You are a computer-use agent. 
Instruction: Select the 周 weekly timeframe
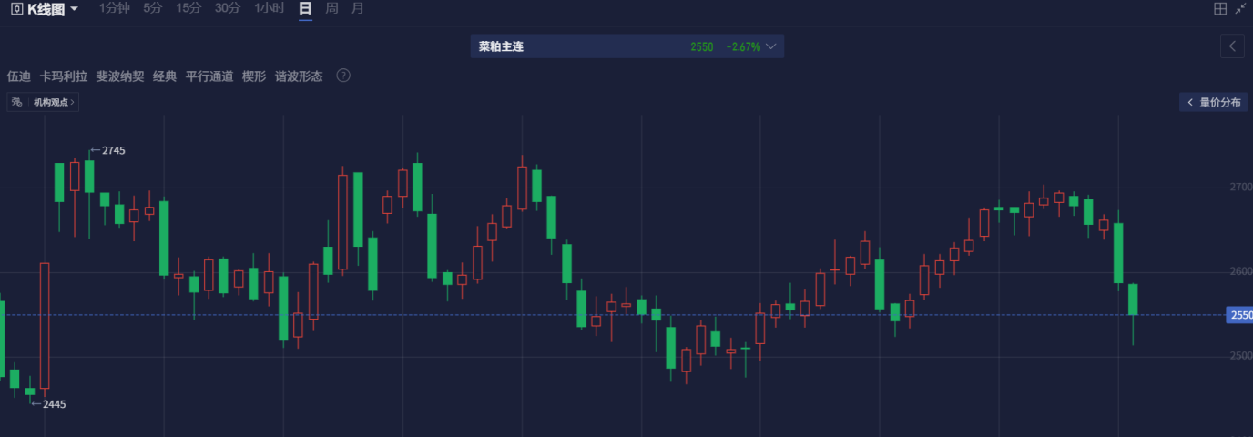331,8
